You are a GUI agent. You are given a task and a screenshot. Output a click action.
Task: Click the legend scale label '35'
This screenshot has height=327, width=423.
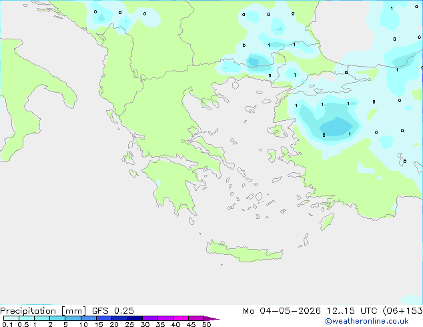160,324
